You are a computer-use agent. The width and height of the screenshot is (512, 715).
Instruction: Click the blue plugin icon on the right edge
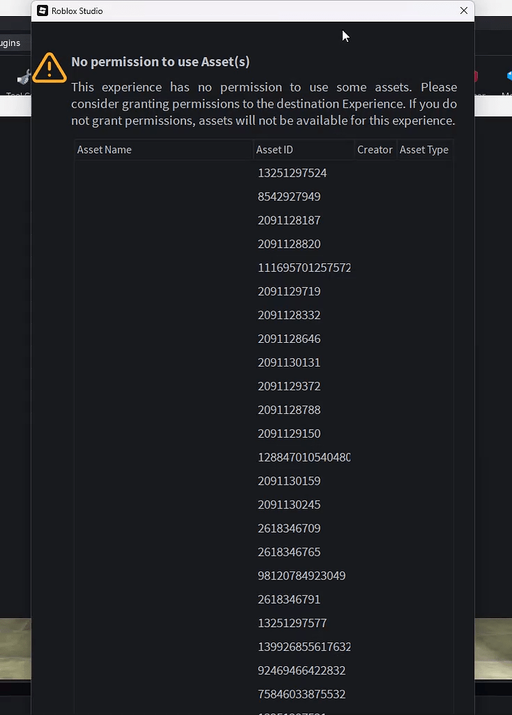(x=509, y=77)
